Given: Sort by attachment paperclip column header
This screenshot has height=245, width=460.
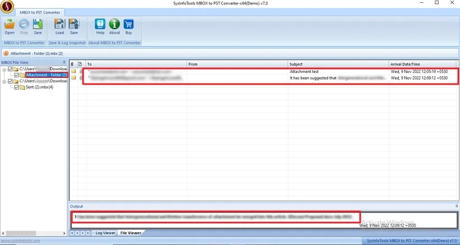Looking at the screenshot, I should coord(72,64).
